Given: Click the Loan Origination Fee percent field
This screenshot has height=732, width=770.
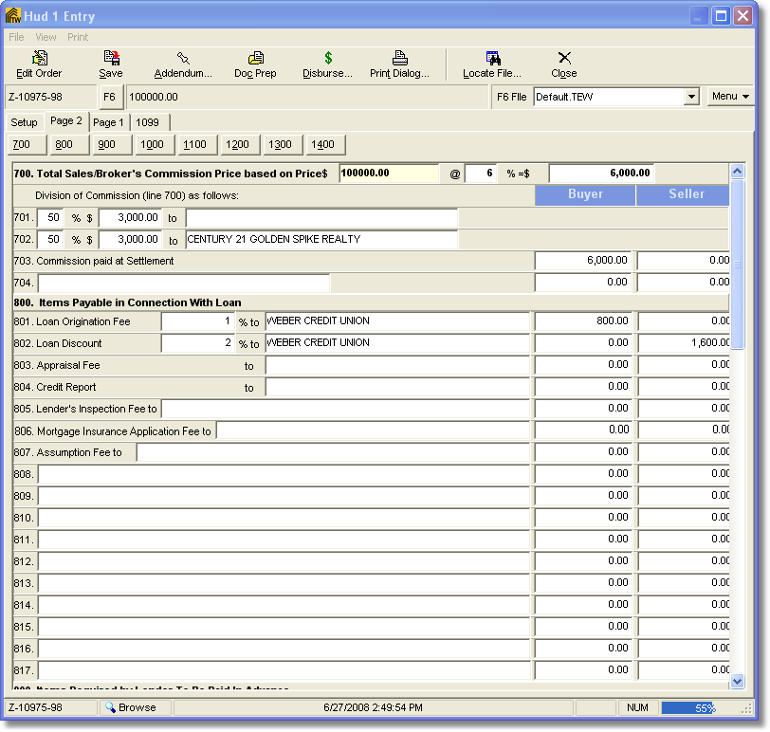Looking at the screenshot, I should [x=197, y=321].
